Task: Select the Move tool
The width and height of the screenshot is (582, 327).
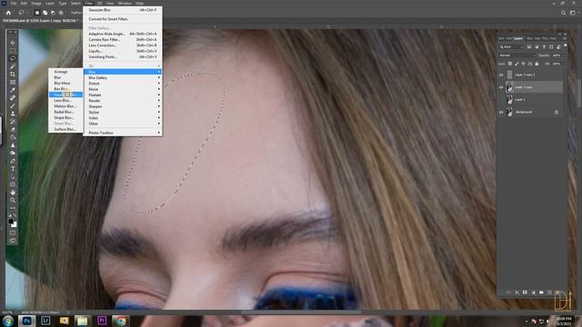Action: click(13, 43)
